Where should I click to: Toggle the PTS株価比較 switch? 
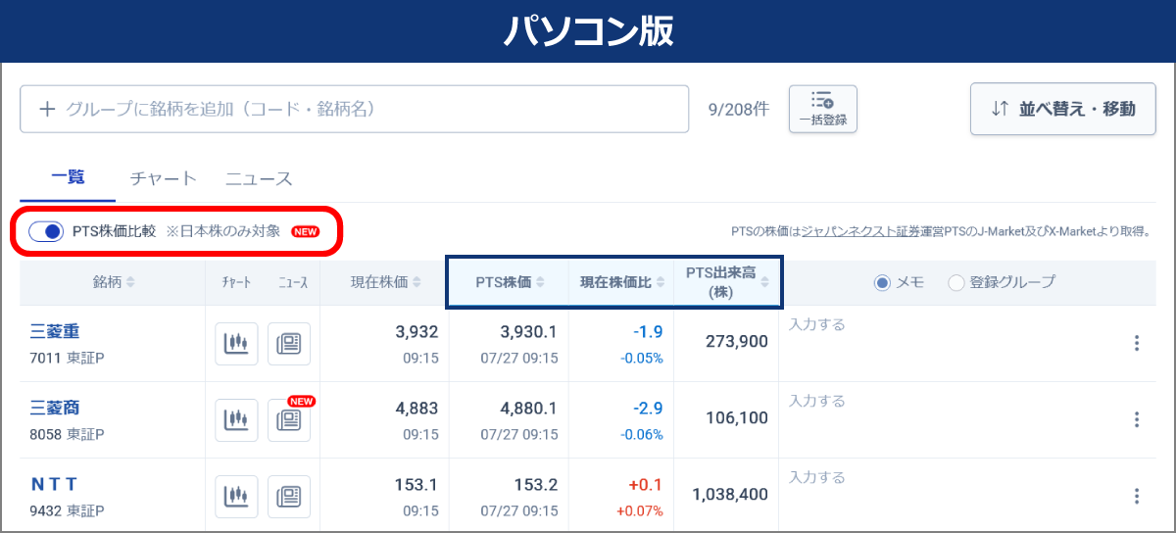(46, 232)
